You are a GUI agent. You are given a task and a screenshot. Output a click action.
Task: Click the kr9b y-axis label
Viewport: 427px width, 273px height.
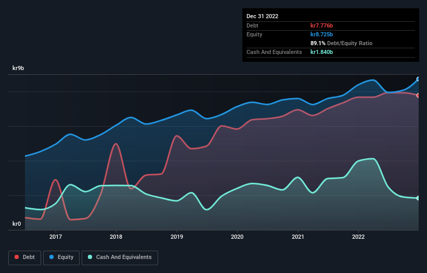(x=18, y=68)
